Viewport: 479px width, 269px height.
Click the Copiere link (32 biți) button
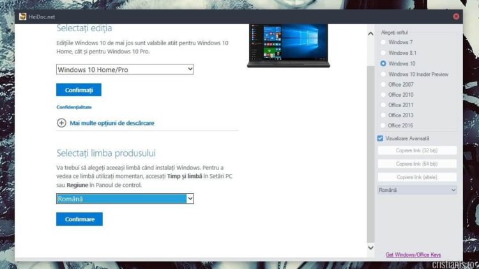click(x=417, y=151)
